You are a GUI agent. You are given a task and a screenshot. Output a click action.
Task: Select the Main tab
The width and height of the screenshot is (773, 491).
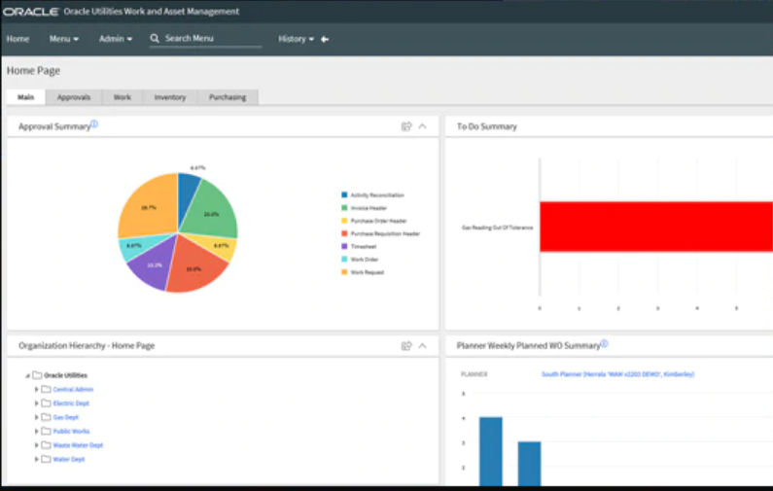click(26, 97)
